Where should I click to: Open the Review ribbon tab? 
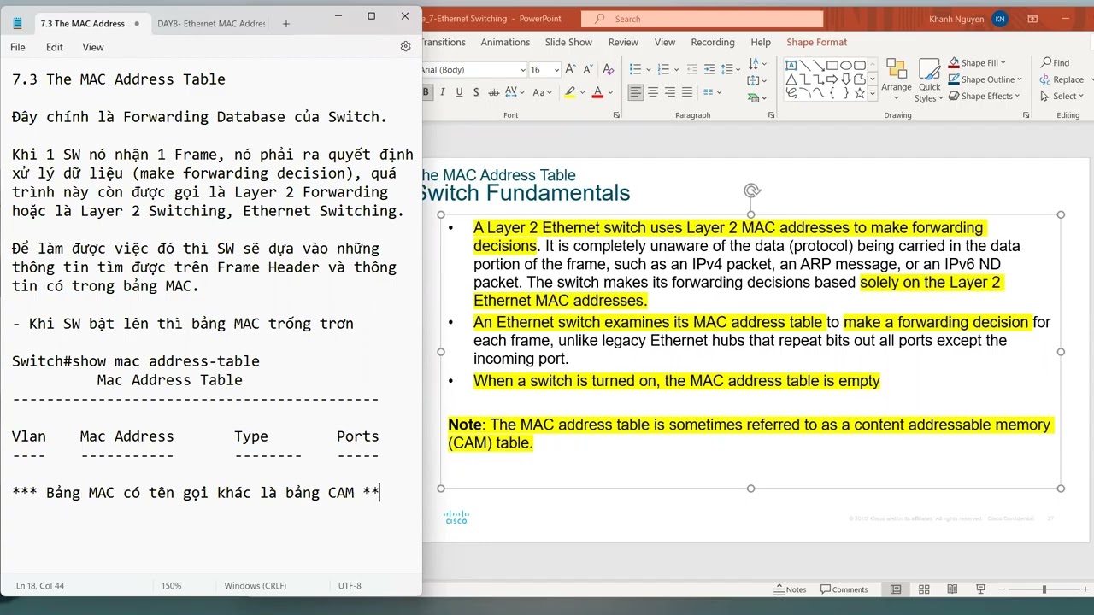pos(623,42)
